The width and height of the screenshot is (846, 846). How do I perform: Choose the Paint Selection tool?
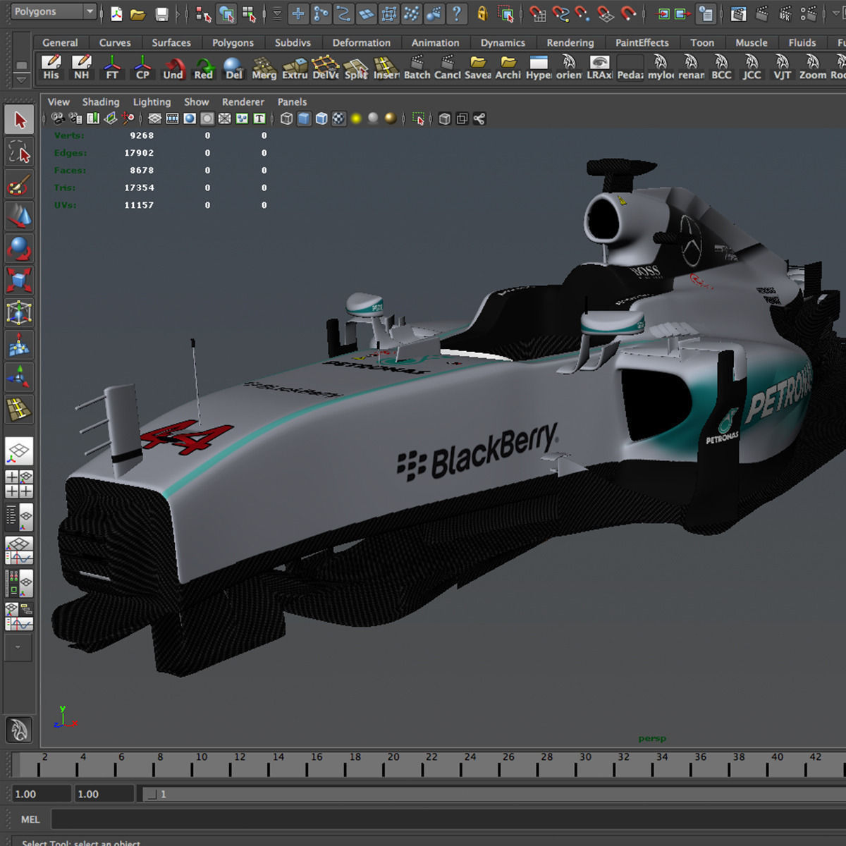click(19, 185)
